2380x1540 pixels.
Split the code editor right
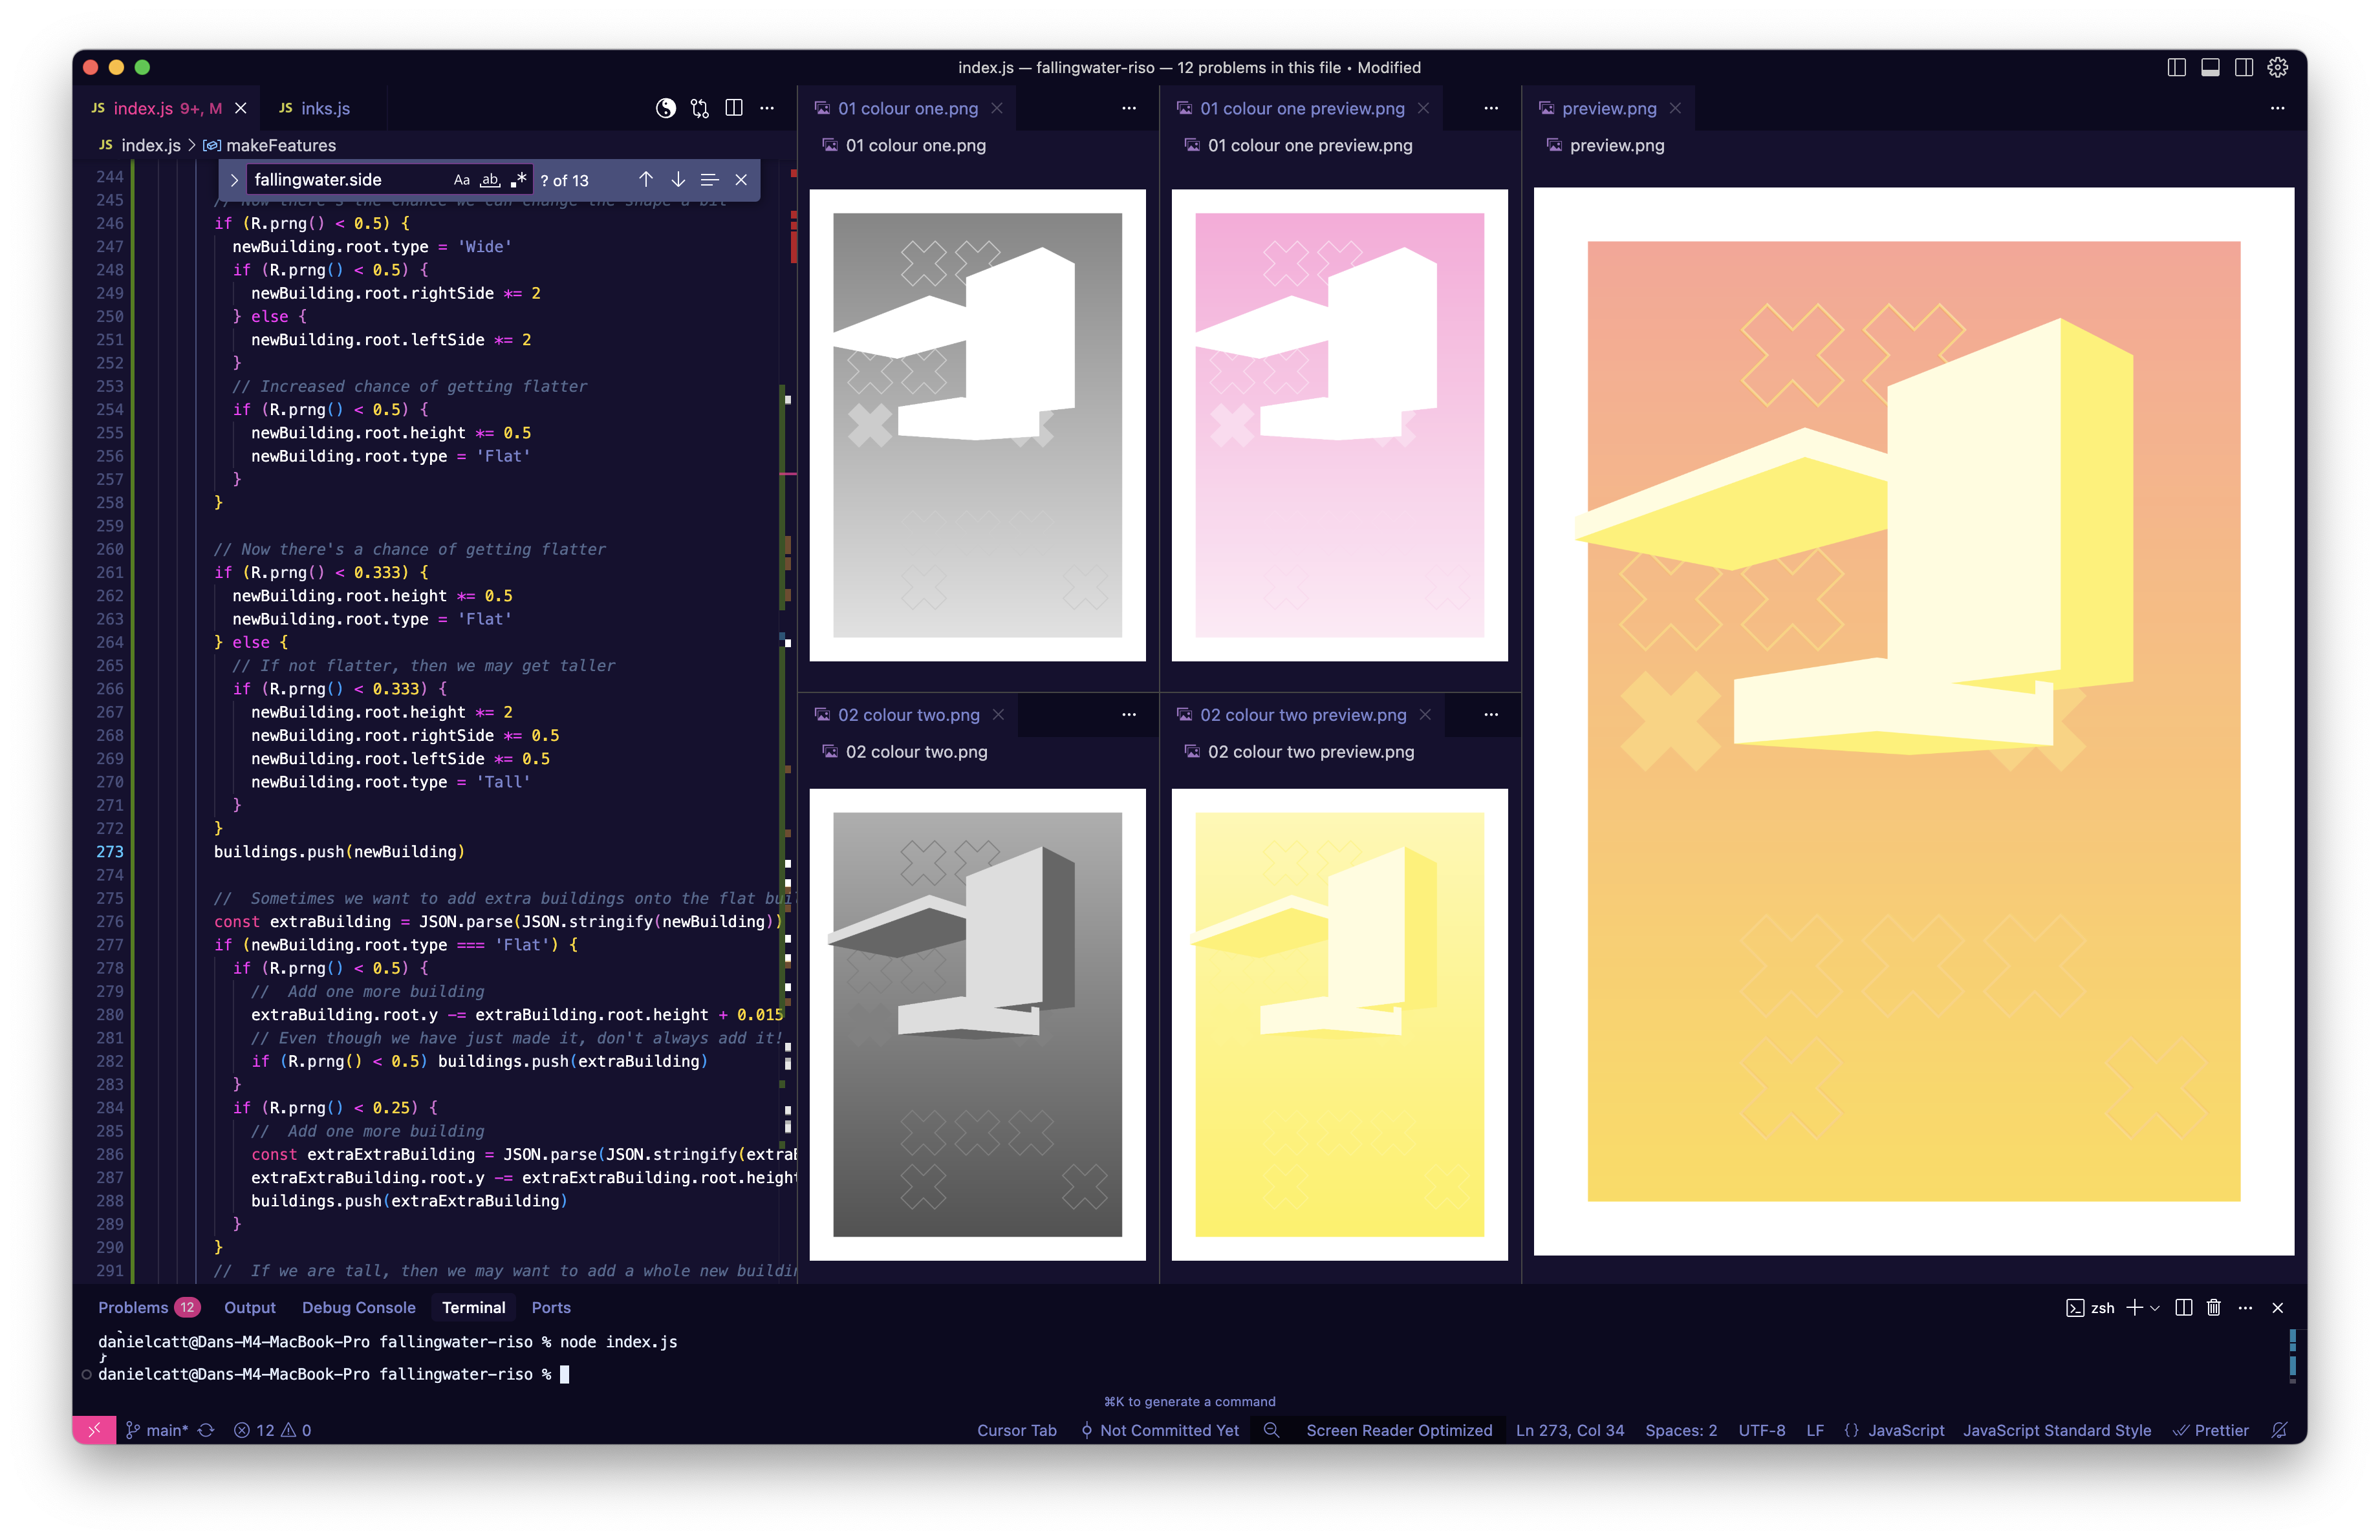(734, 108)
